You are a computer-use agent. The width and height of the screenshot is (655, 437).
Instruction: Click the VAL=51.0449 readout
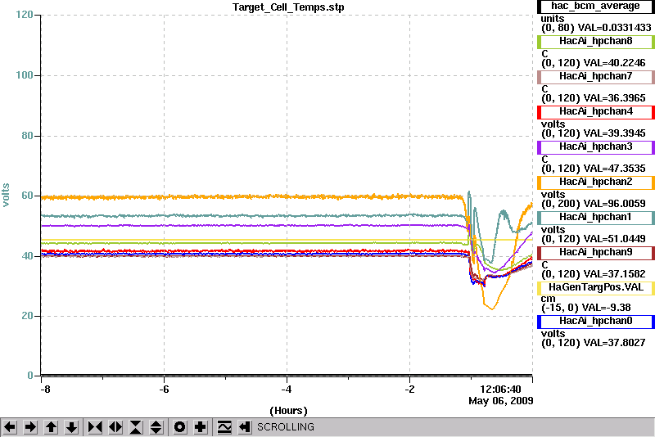tap(615, 239)
